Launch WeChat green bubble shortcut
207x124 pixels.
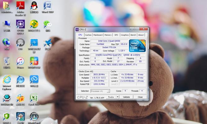point(48,24)
